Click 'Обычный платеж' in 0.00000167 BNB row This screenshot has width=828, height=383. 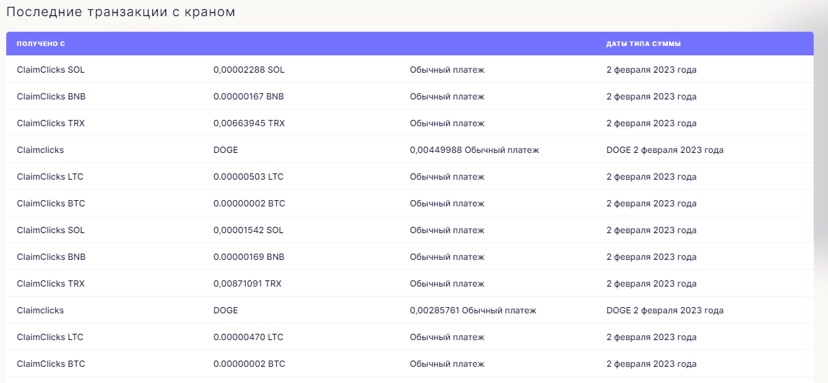447,96
